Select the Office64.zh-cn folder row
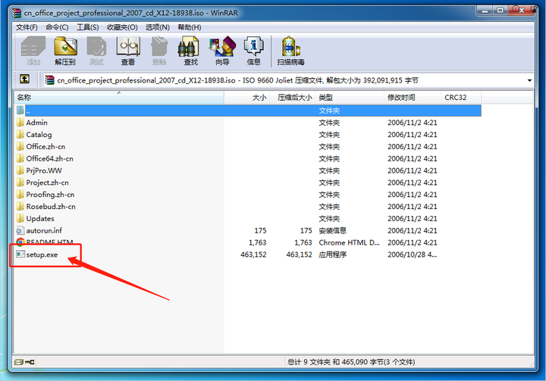546x381 pixels. 248,158
